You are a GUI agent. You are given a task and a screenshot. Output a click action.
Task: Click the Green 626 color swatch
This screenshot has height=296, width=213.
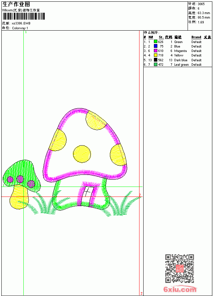click(x=156, y=42)
